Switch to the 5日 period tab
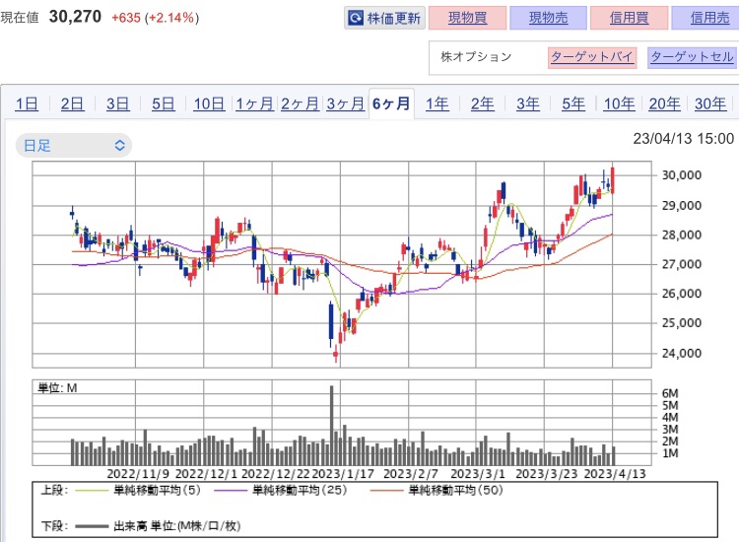Screen dimensions: 739x542 [163, 103]
